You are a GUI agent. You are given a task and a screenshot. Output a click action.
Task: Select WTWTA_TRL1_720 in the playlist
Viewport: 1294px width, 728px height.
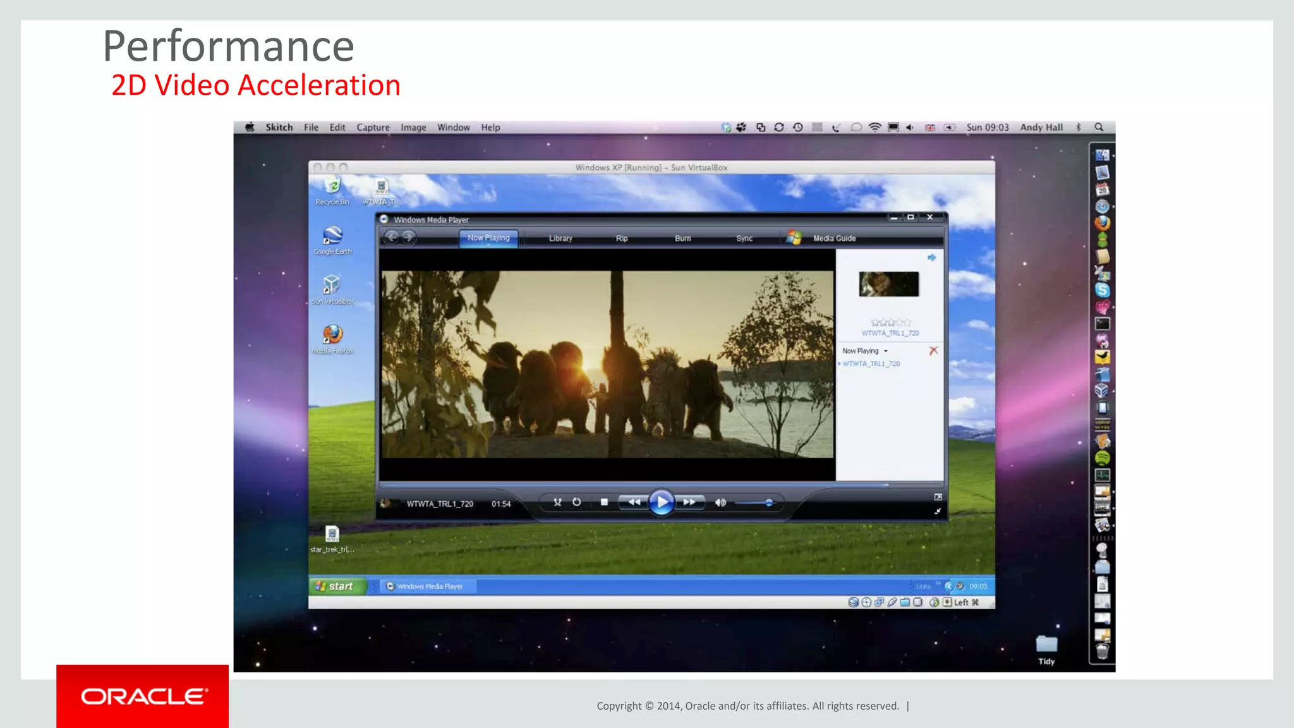(x=871, y=364)
